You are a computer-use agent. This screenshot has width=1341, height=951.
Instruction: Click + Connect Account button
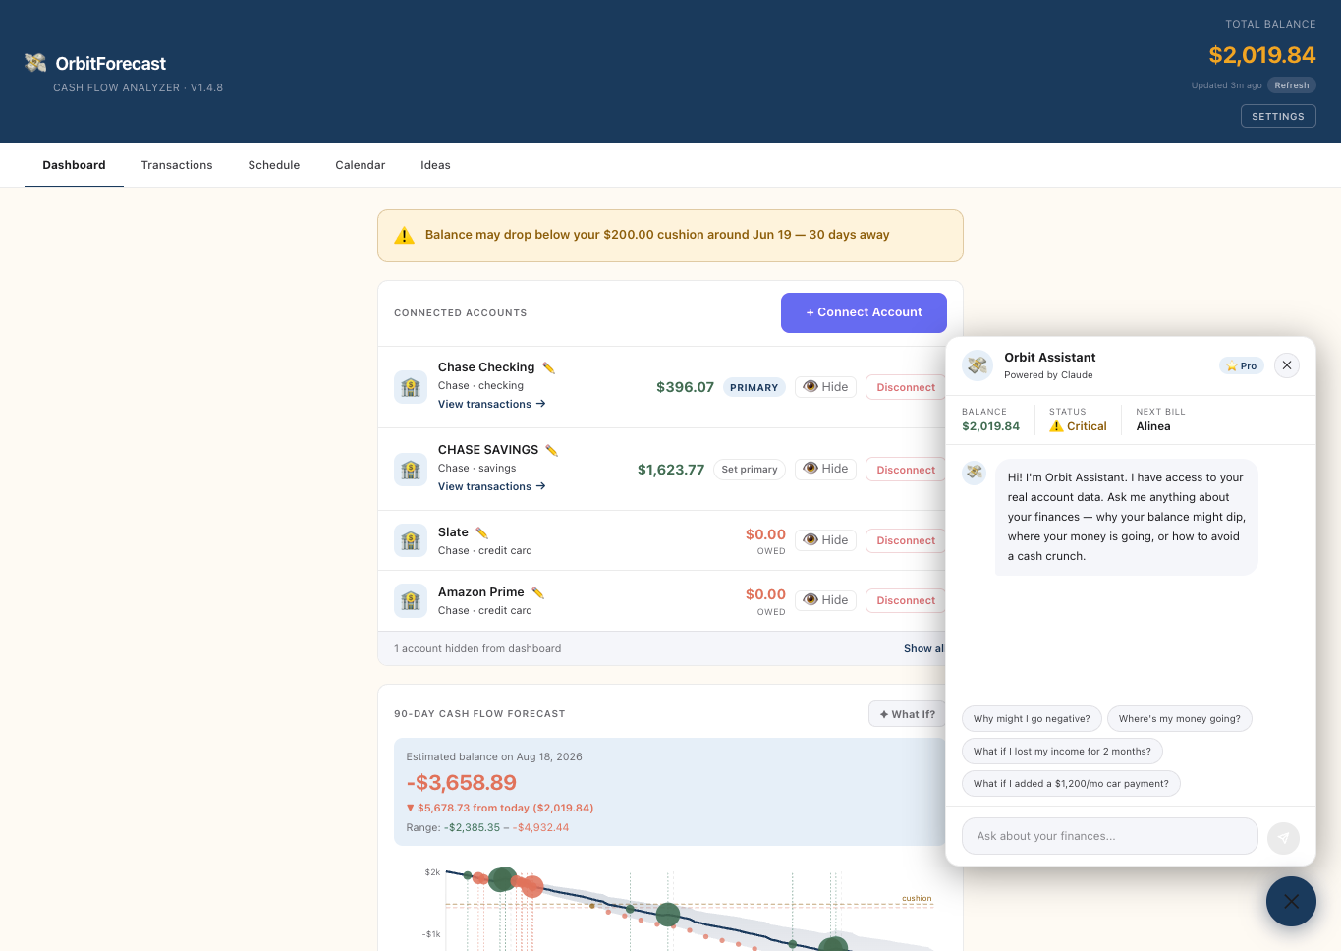(x=864, y=312)
